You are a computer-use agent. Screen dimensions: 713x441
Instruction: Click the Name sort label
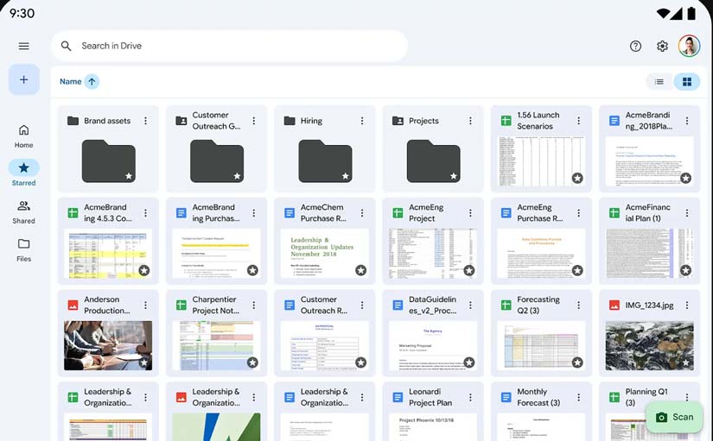[71, 82]
